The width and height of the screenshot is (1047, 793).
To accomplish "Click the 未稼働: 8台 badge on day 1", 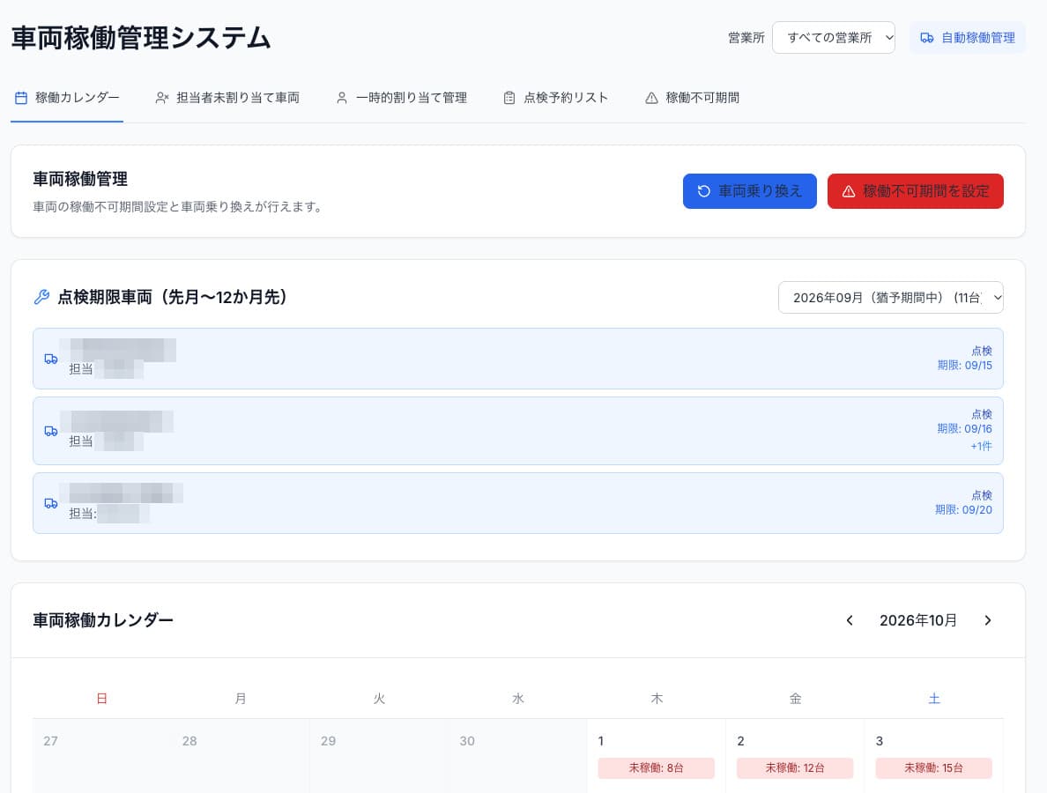I will coord(656,768).
